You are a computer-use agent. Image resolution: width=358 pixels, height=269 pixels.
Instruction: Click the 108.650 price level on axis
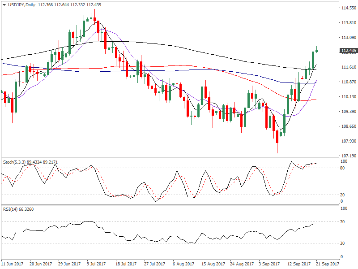[x=348, y=126]
